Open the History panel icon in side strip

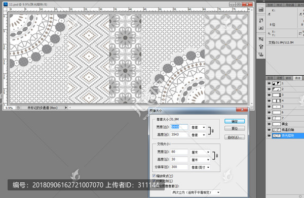(x=261, y=20)
